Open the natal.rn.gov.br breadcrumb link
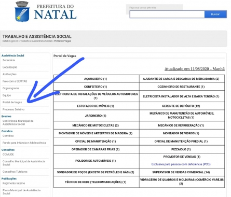The width and height of the screenshot is (231, 197). (x=10, y=41)
